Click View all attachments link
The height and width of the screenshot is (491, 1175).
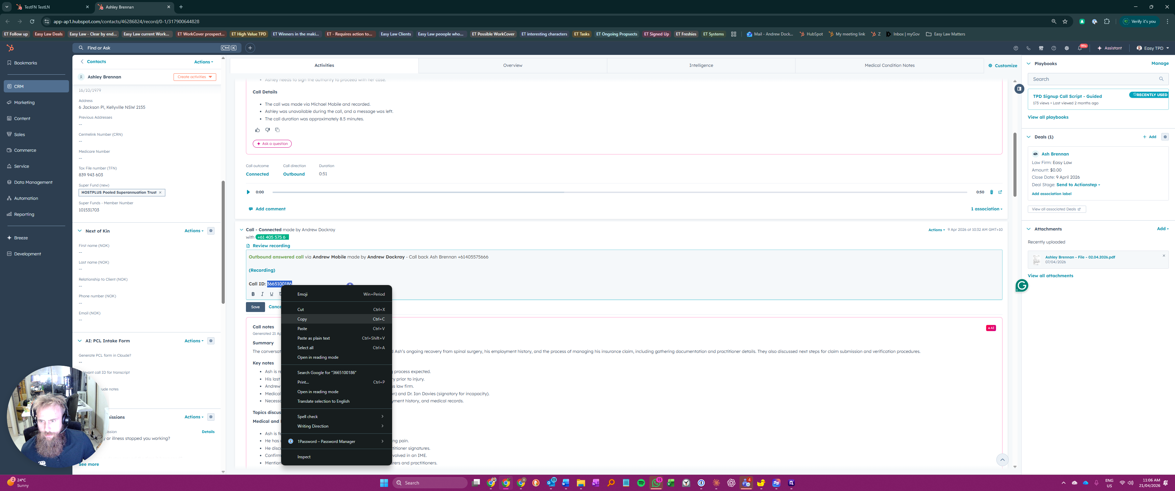[1050, 276]
